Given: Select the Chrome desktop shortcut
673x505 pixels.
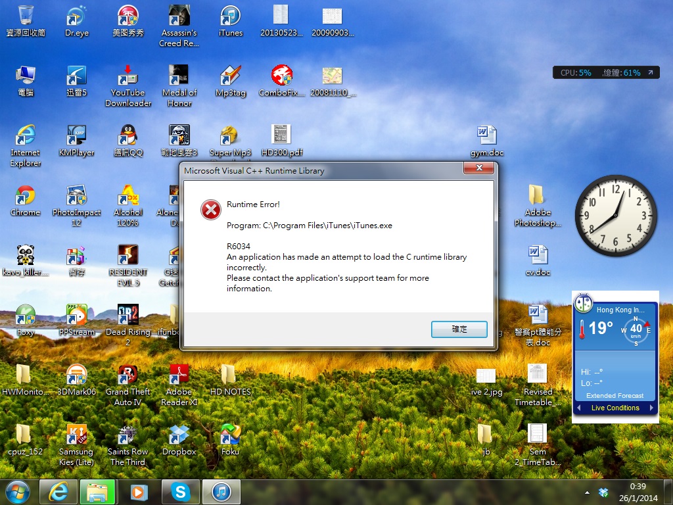Looking at the screenshot, I should pyautogui.click(x=26, y=200).
